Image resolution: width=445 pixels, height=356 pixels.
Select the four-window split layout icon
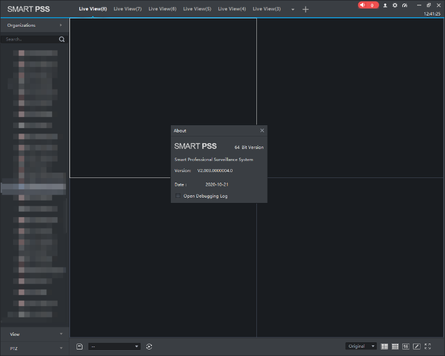(x=384, y=347)
